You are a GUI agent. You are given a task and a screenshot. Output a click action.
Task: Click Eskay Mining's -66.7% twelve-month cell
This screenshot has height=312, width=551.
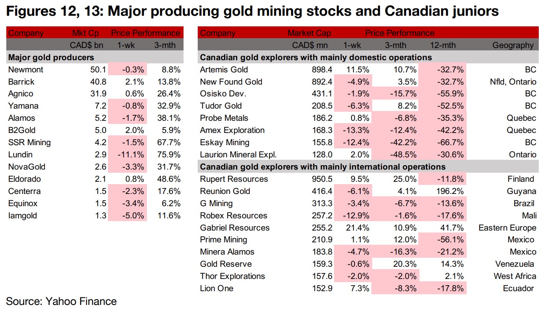450,142
